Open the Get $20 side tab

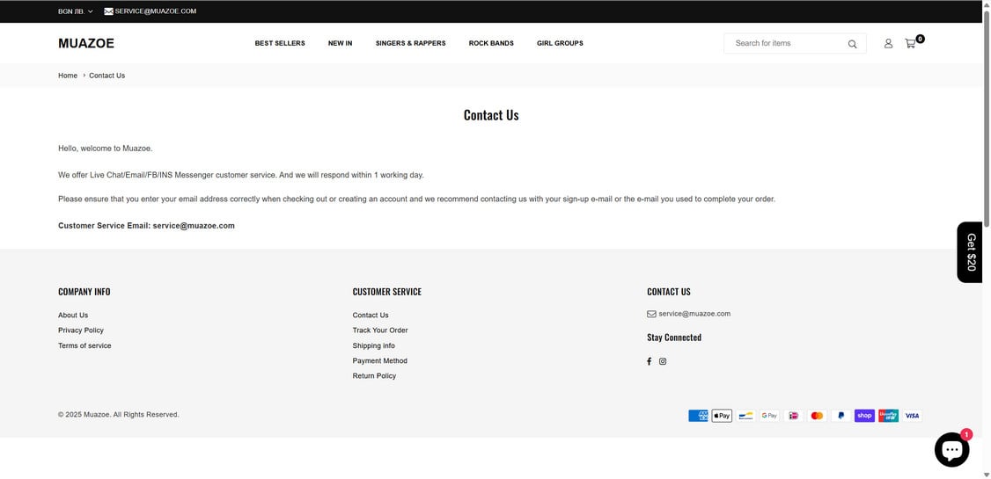click(x=970, y=252)
